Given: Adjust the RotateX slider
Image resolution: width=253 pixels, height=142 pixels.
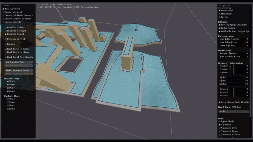Looking at the screenshot, I should point(234,89).
